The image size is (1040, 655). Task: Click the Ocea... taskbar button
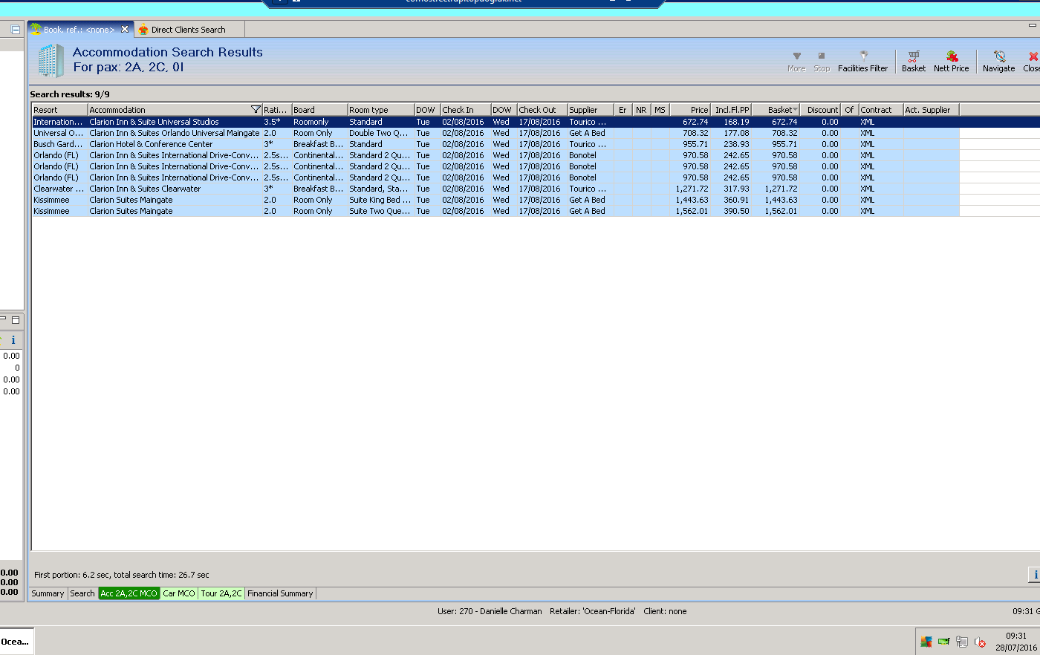[16, 642]
